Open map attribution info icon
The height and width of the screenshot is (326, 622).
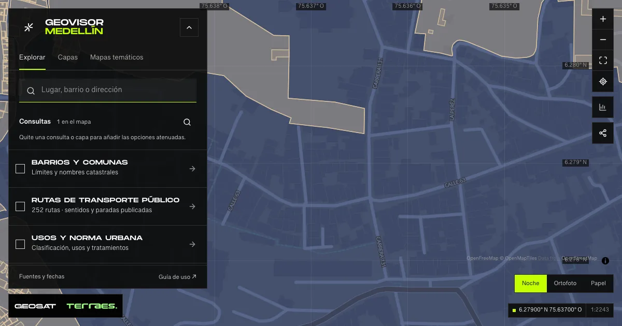[605, 261]
